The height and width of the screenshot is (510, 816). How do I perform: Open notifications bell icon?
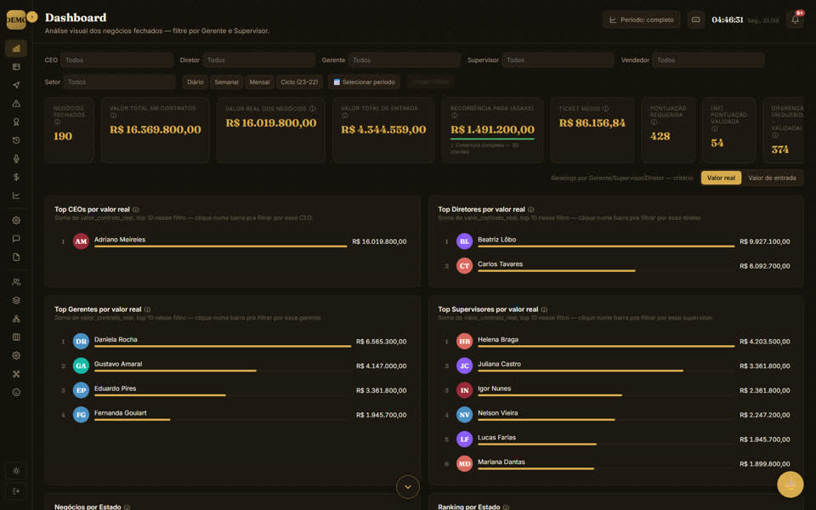point(796,20)
